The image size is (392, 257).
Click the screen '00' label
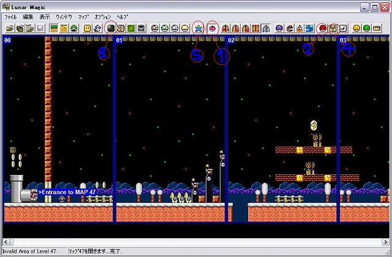[x=7, y=40]
